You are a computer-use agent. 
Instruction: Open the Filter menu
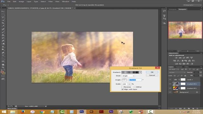(x=50, y=2)
